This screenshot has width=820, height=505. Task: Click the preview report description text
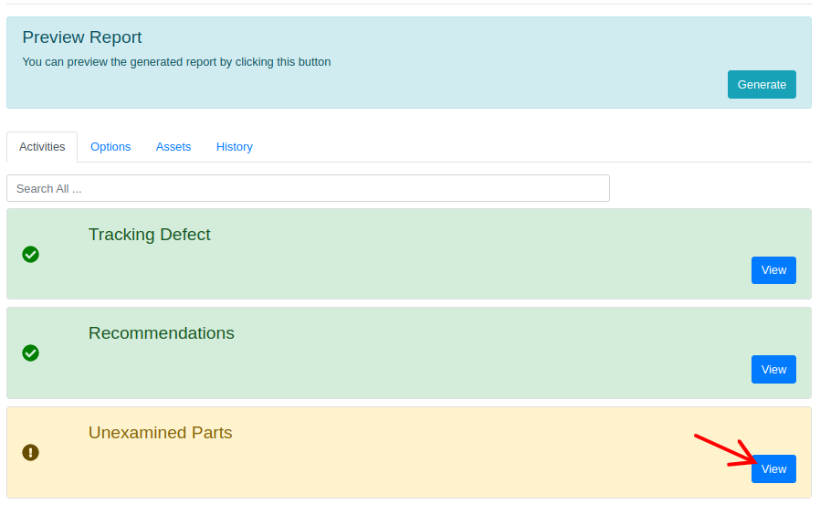(x=176, y=62)
